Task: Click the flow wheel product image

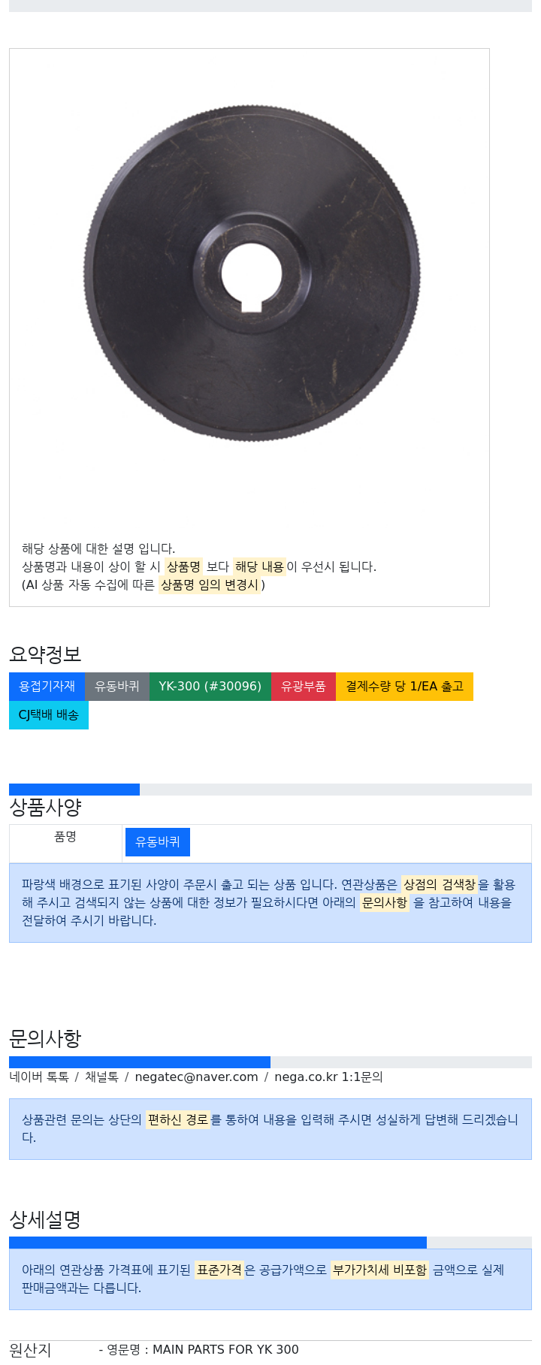Action: (251, 273)
